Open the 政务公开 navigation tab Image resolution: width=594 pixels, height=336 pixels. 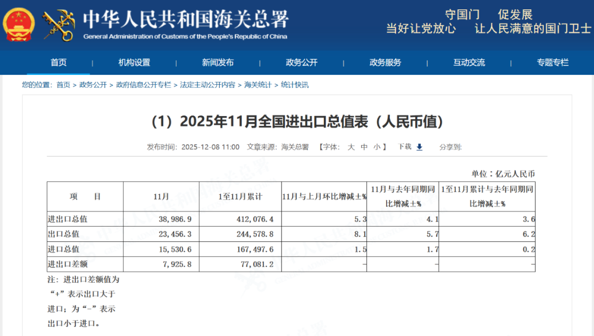[300, 63]
